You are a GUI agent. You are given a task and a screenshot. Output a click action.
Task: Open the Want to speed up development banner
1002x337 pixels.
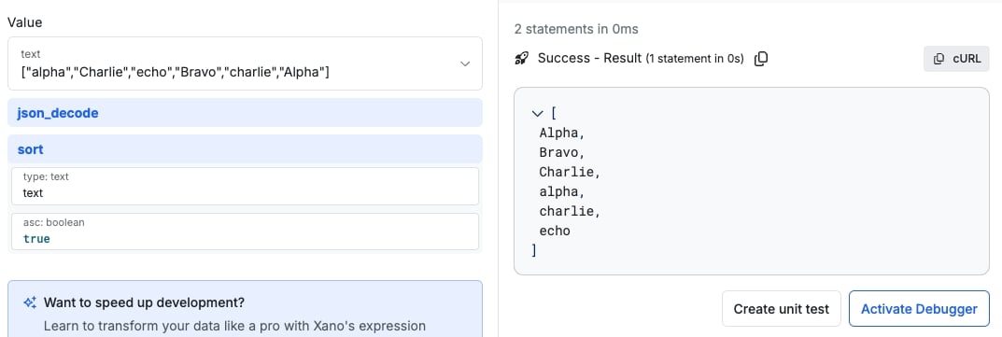[x=245, y=309]
